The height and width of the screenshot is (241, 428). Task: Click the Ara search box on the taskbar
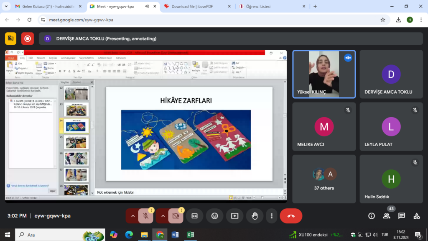click(50, 235)
